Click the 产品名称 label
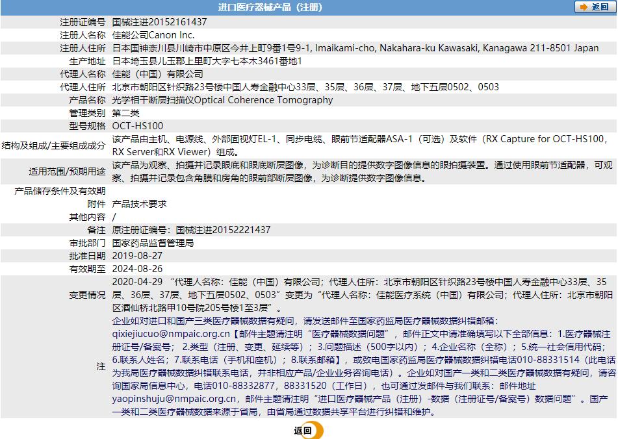Image resolution: width=618 pixels, height=439 pixels. pos(87,100)
